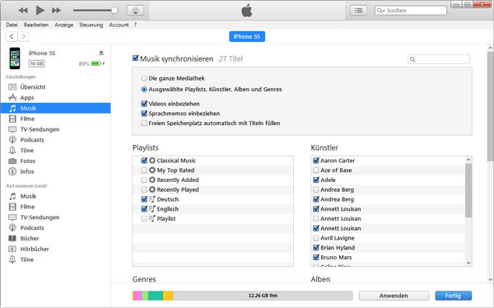
Task: Select Die ganze Mediathek radio option
Action: click(144, 78)
